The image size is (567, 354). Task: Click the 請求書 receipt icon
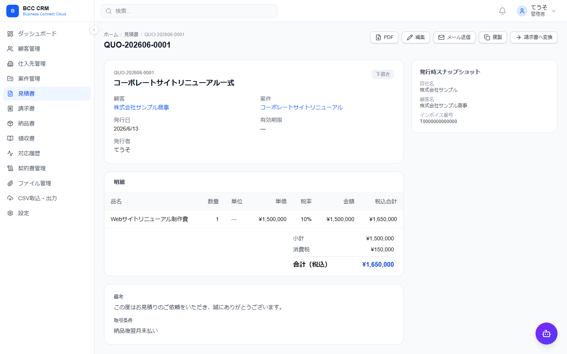coord(10,109)
